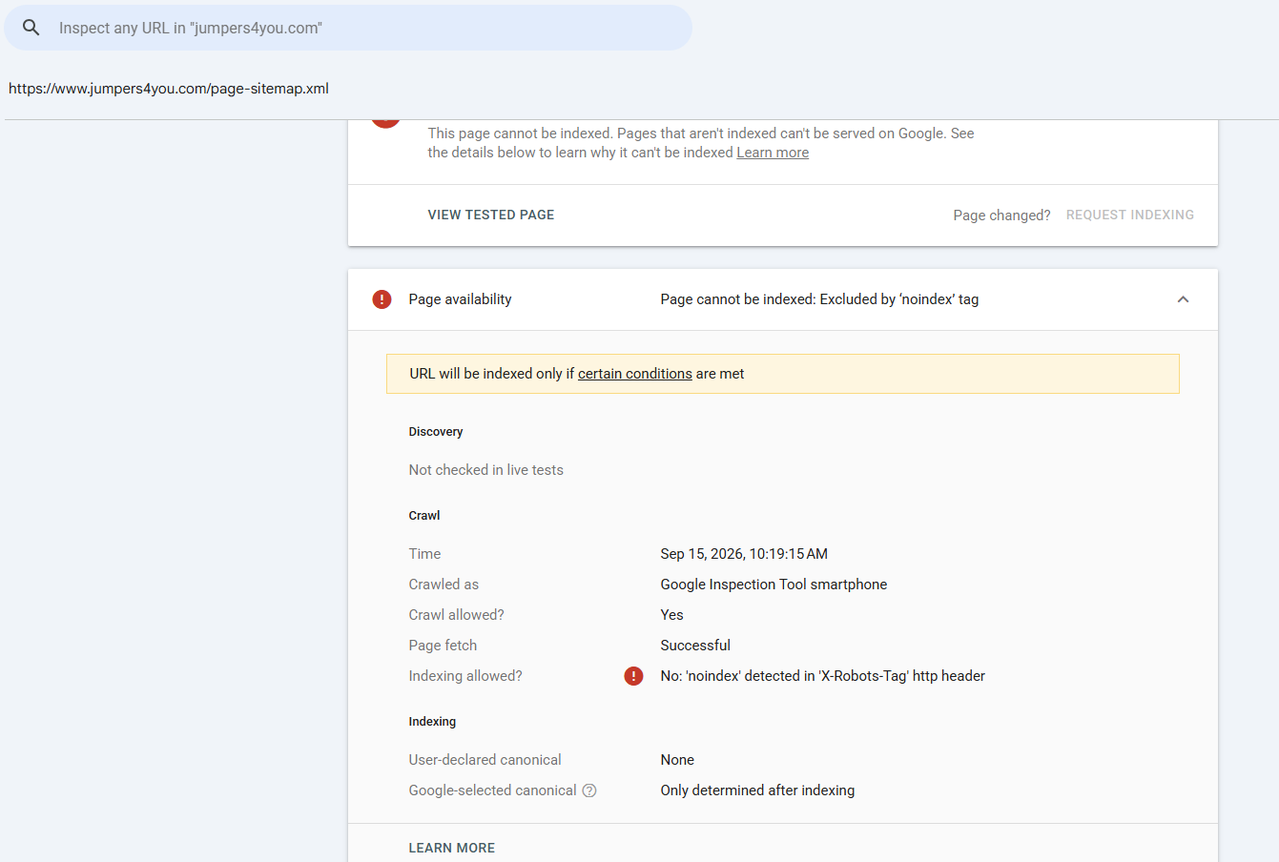Viewport: 1279px width, 862px height.
Task: Click the crawl time 'Sep 15, 2026, 10:19:15 AM'
Action: (744, 554)
